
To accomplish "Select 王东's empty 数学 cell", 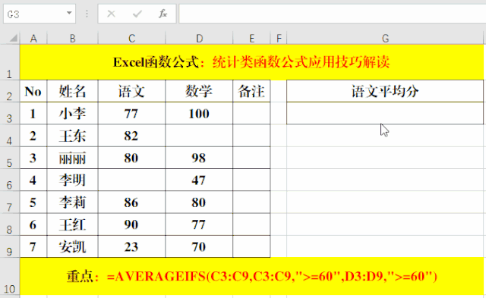I will point(199,136).
